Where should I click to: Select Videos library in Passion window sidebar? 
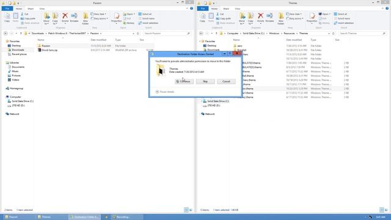(15, 80)
